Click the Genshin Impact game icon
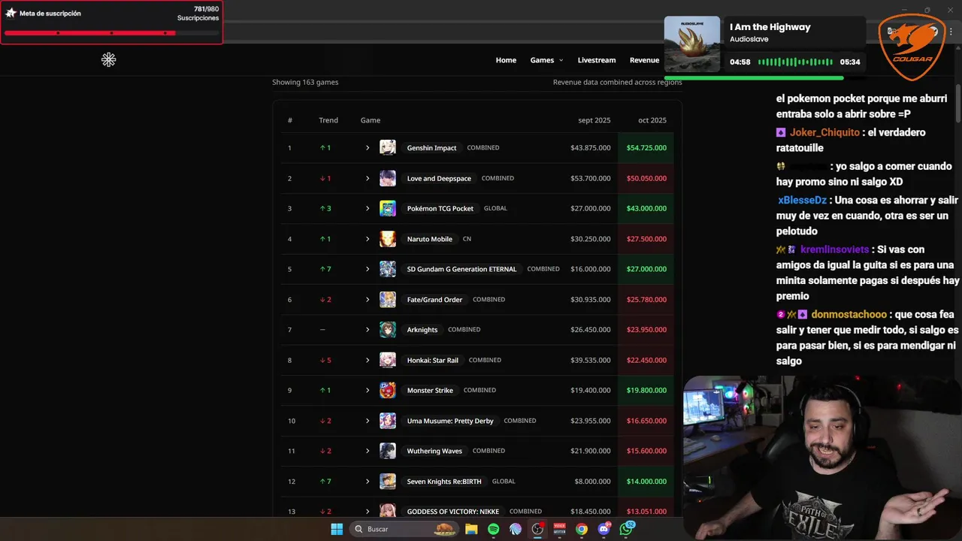 tap(388, 148)
